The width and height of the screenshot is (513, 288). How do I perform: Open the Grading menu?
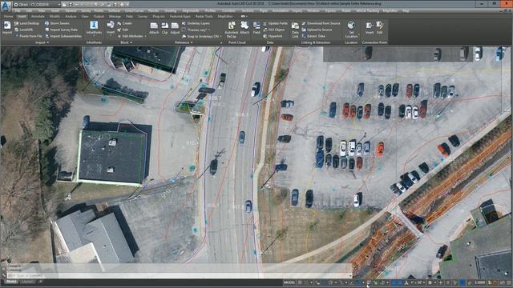tap(171, 10)
